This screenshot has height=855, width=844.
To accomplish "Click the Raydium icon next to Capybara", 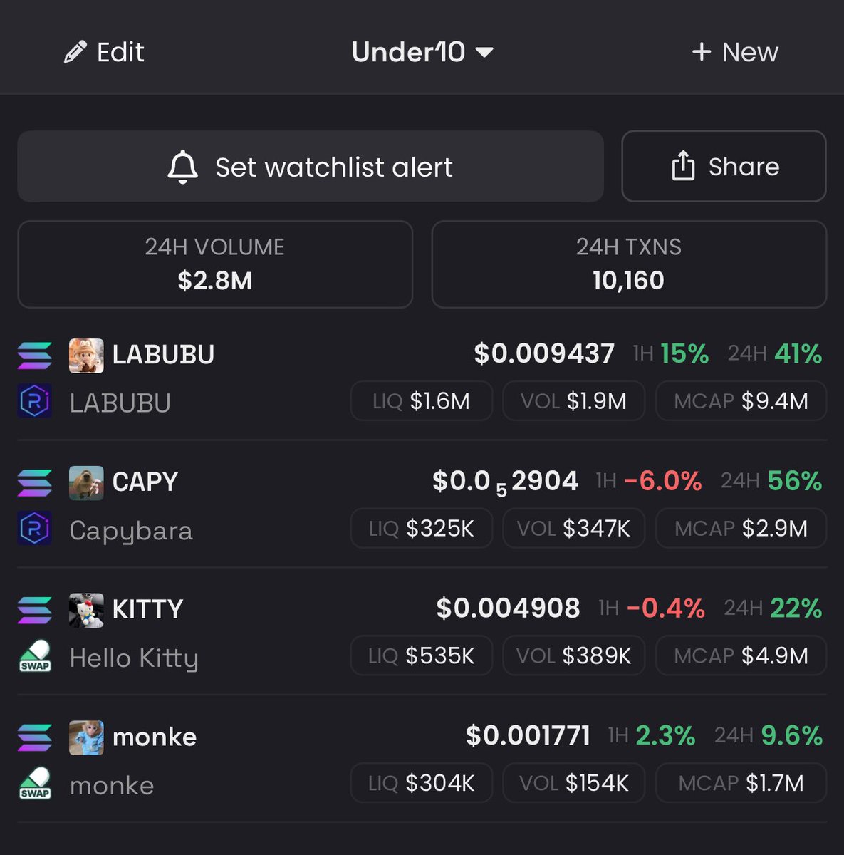I will pos(35,529).
